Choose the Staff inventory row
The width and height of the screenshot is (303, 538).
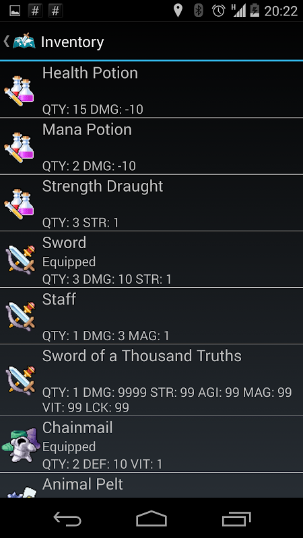[151, 316]
